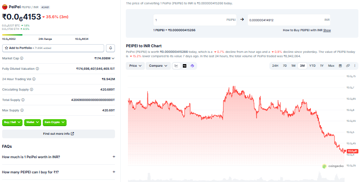This screenshot has width=364, height=182.
Task: Select the 1M chart range
Action: (294, 66)
